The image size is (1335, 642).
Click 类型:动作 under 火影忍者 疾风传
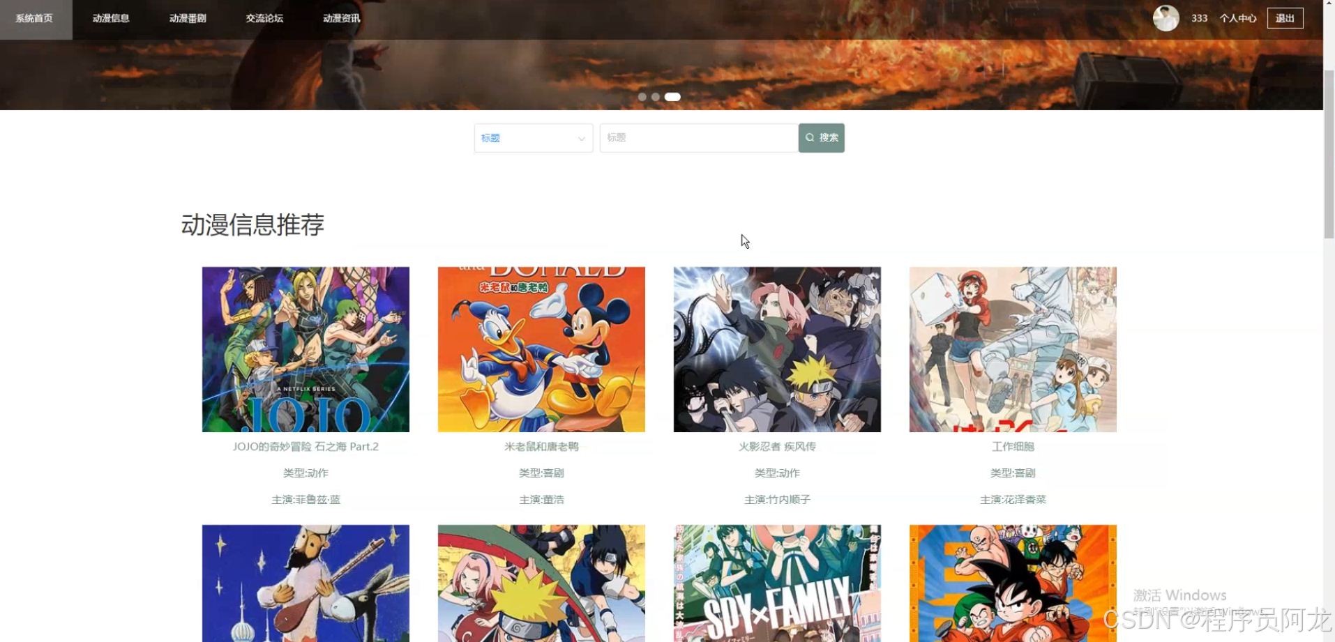(x=777, y=473)
